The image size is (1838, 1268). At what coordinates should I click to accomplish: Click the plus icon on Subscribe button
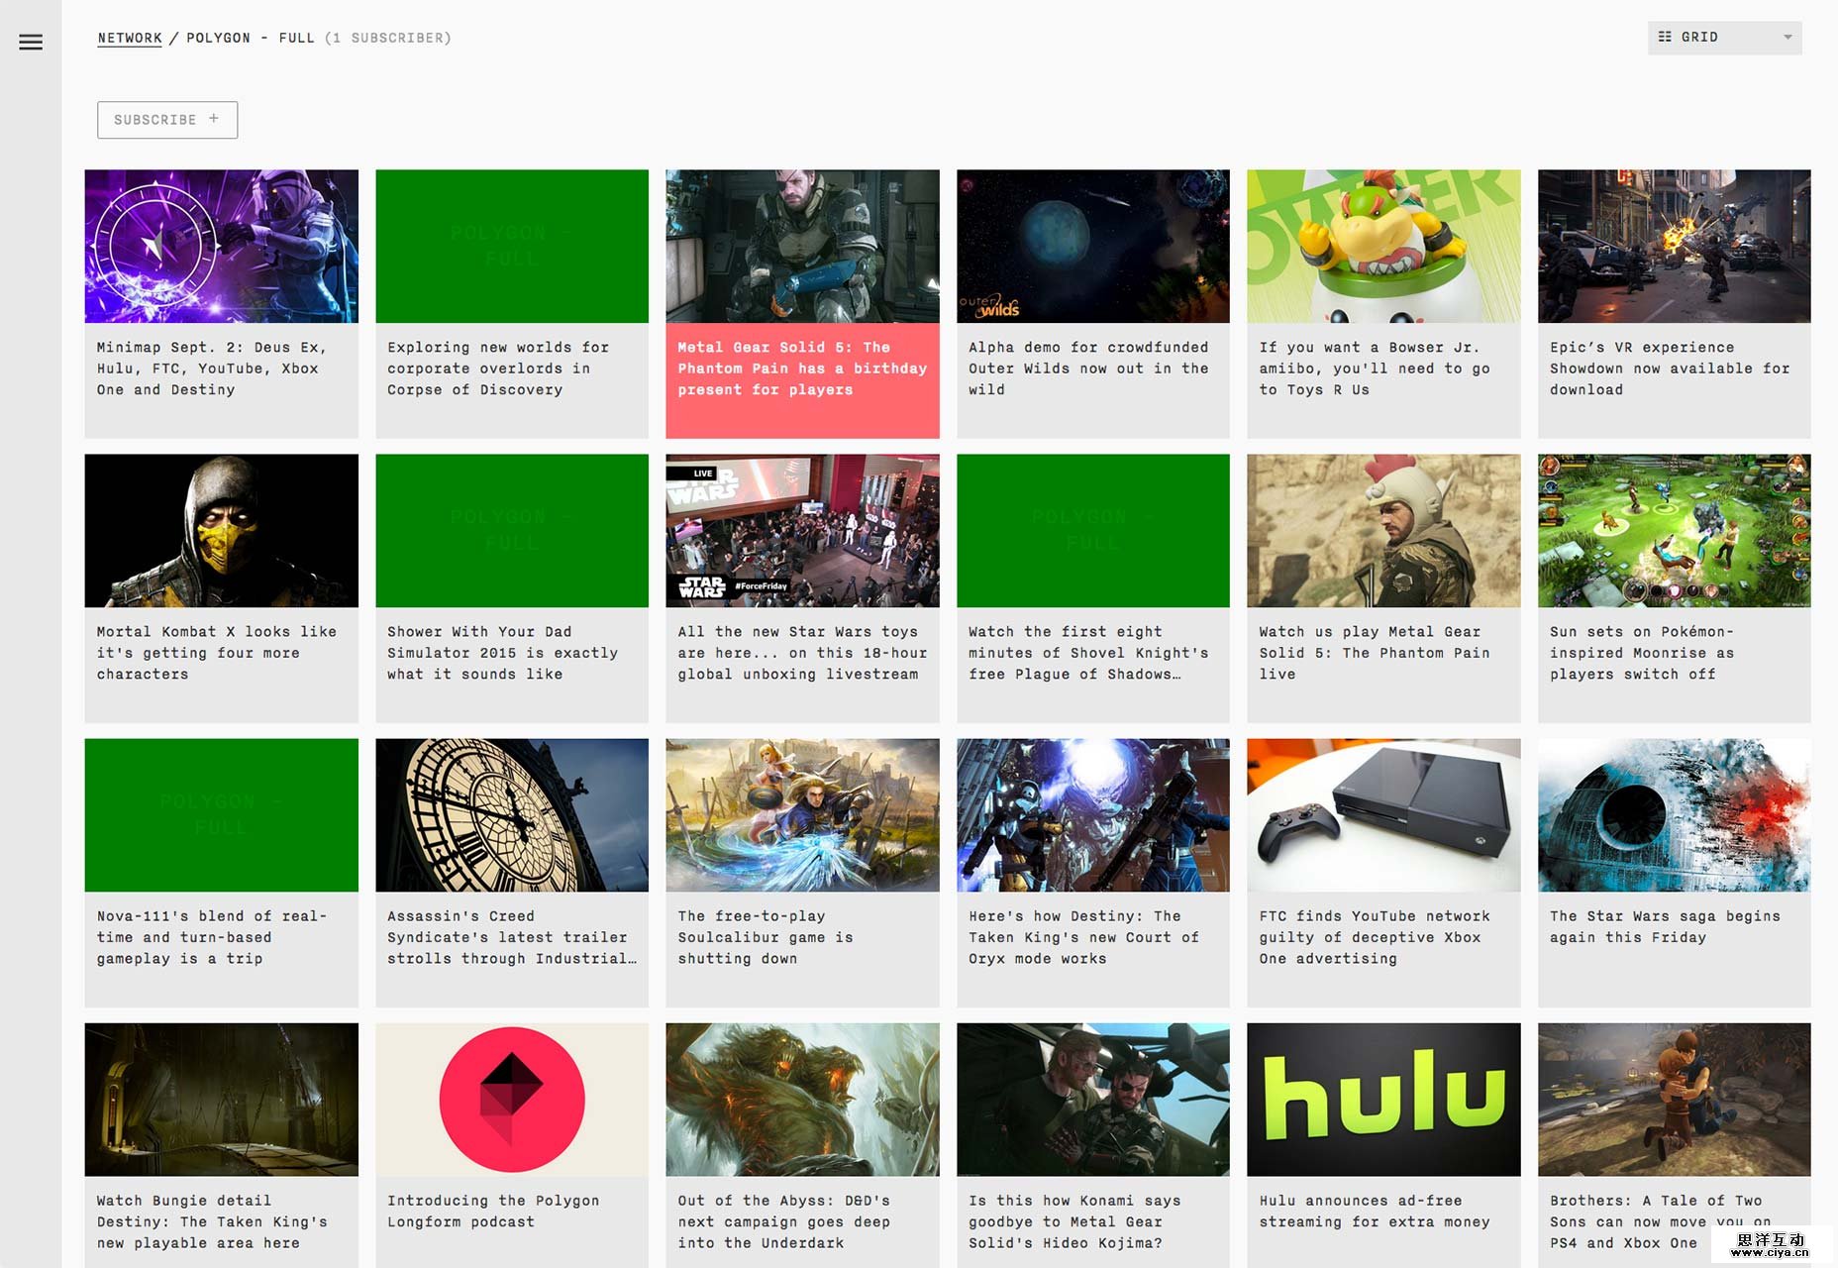pos(214,119)
